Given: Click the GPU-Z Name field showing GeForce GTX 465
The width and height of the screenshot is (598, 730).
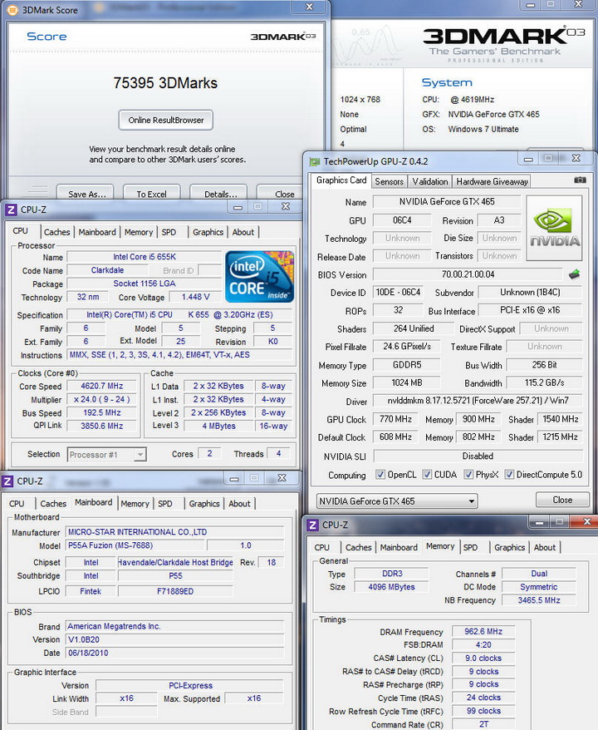Looking at the screenshot, I should pyautogui.click(x=447, y=201).
